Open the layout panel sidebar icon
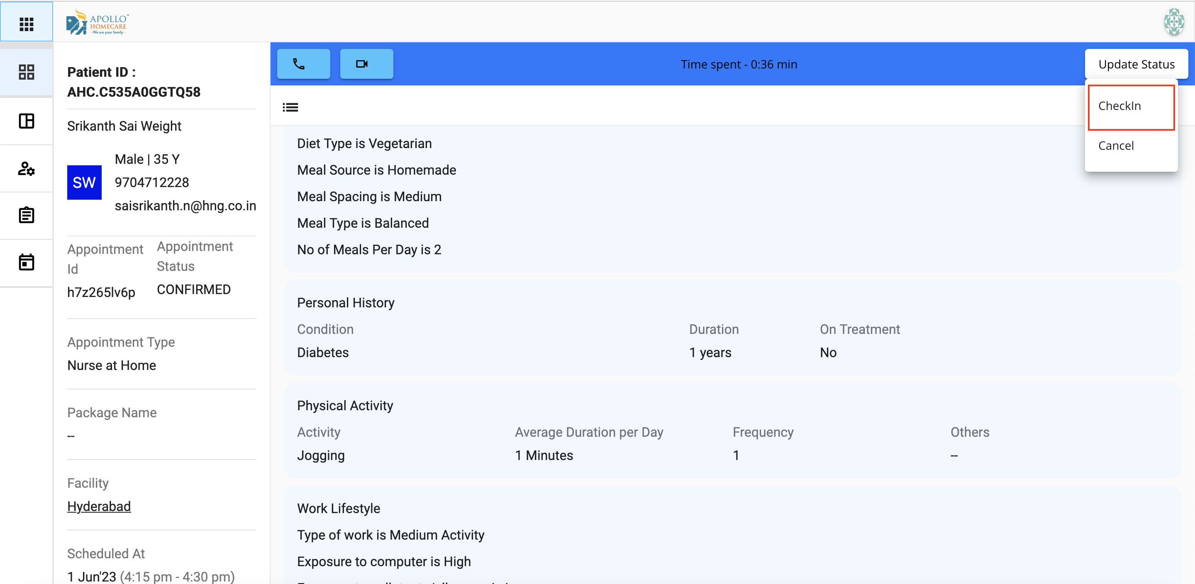Screen dimensions: 1195x584 pos(27,121)
